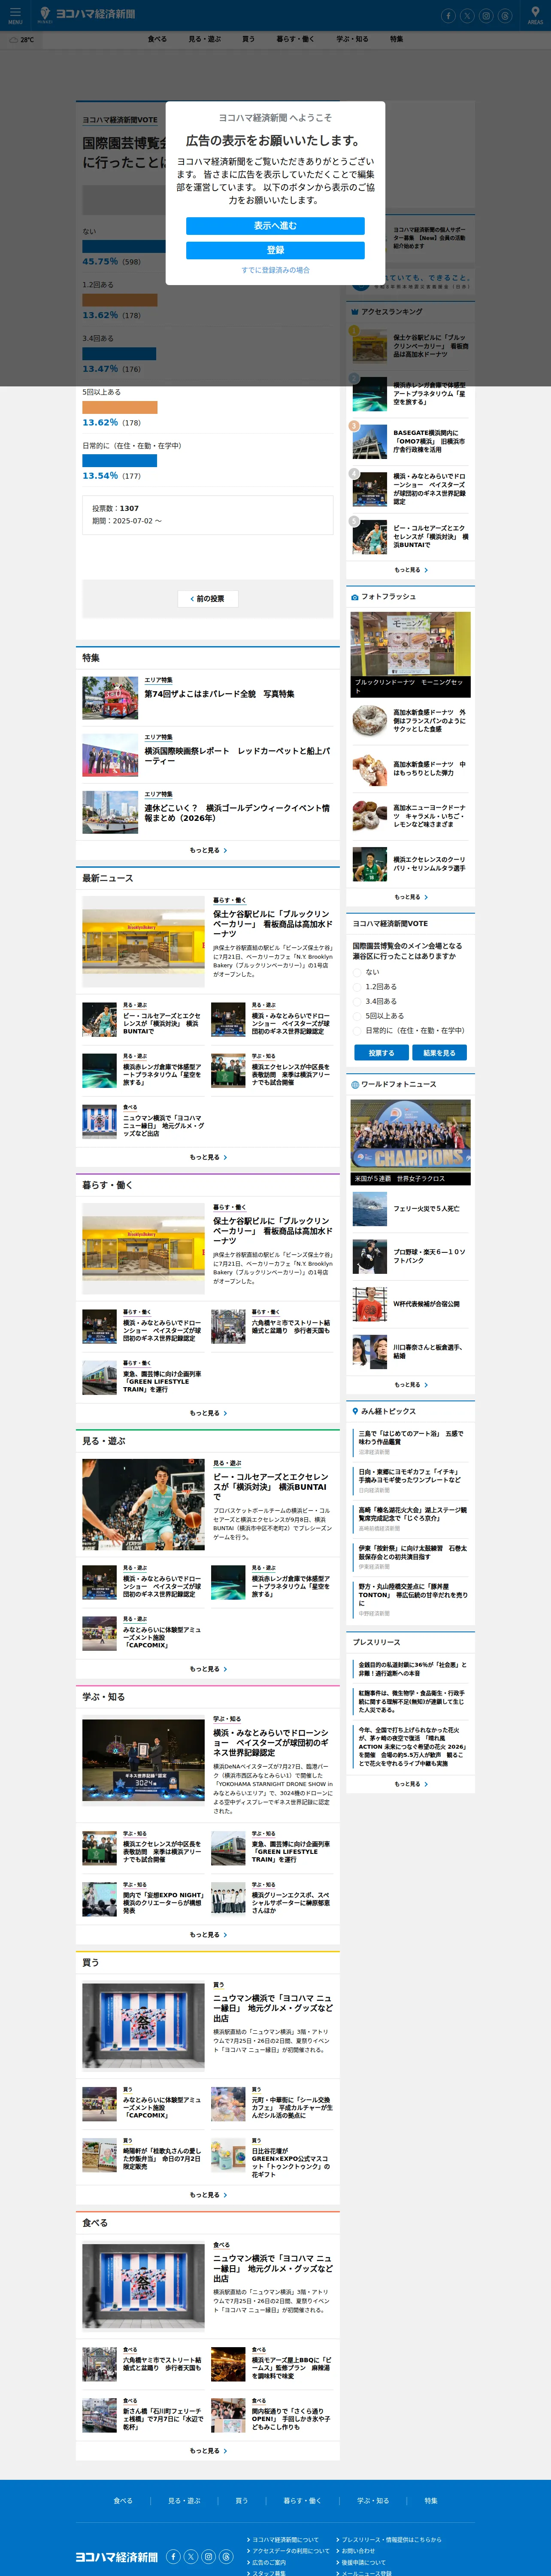Expand もっと見る under 最新ニュース
Image resolution: width=551 pixels, height=2576 pixels.
click(208, 1157)
